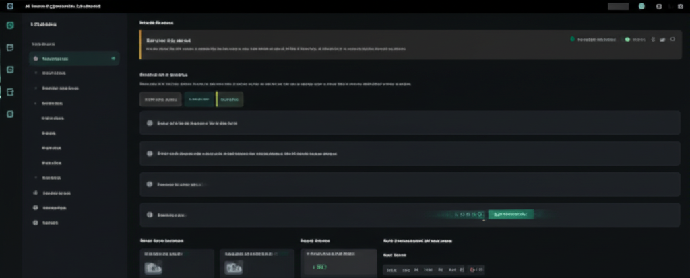The height and width of the screenshot is (278, 690).
Task: Switch to the green-tinted middle tab
Action: (x=199, y=100)
